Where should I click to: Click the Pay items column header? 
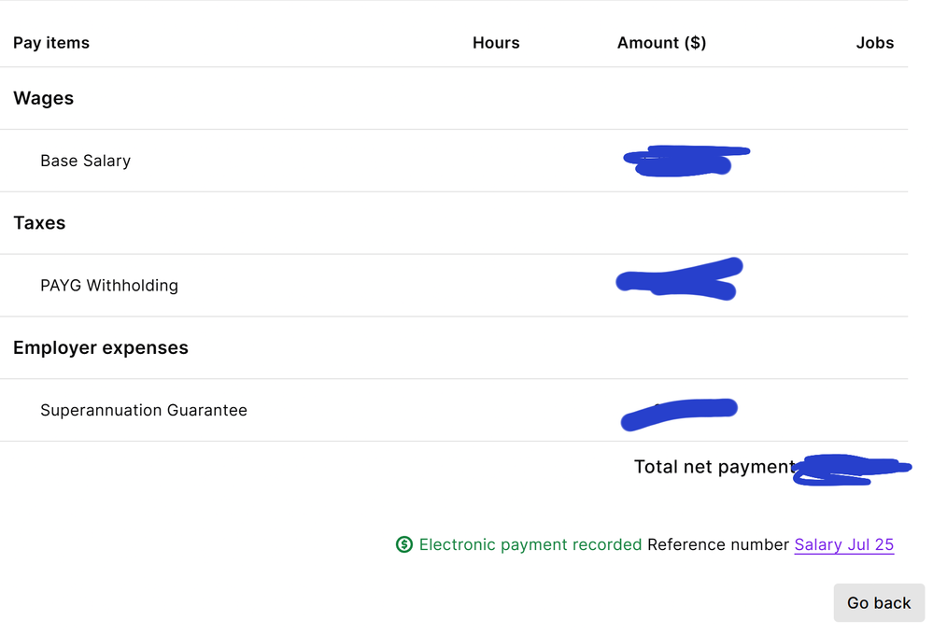[x=51, y=43]
